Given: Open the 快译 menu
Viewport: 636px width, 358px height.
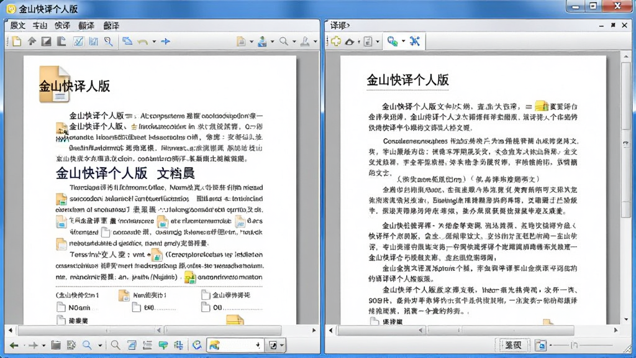Looking at the screenshot, I should (x=62, y=25).
